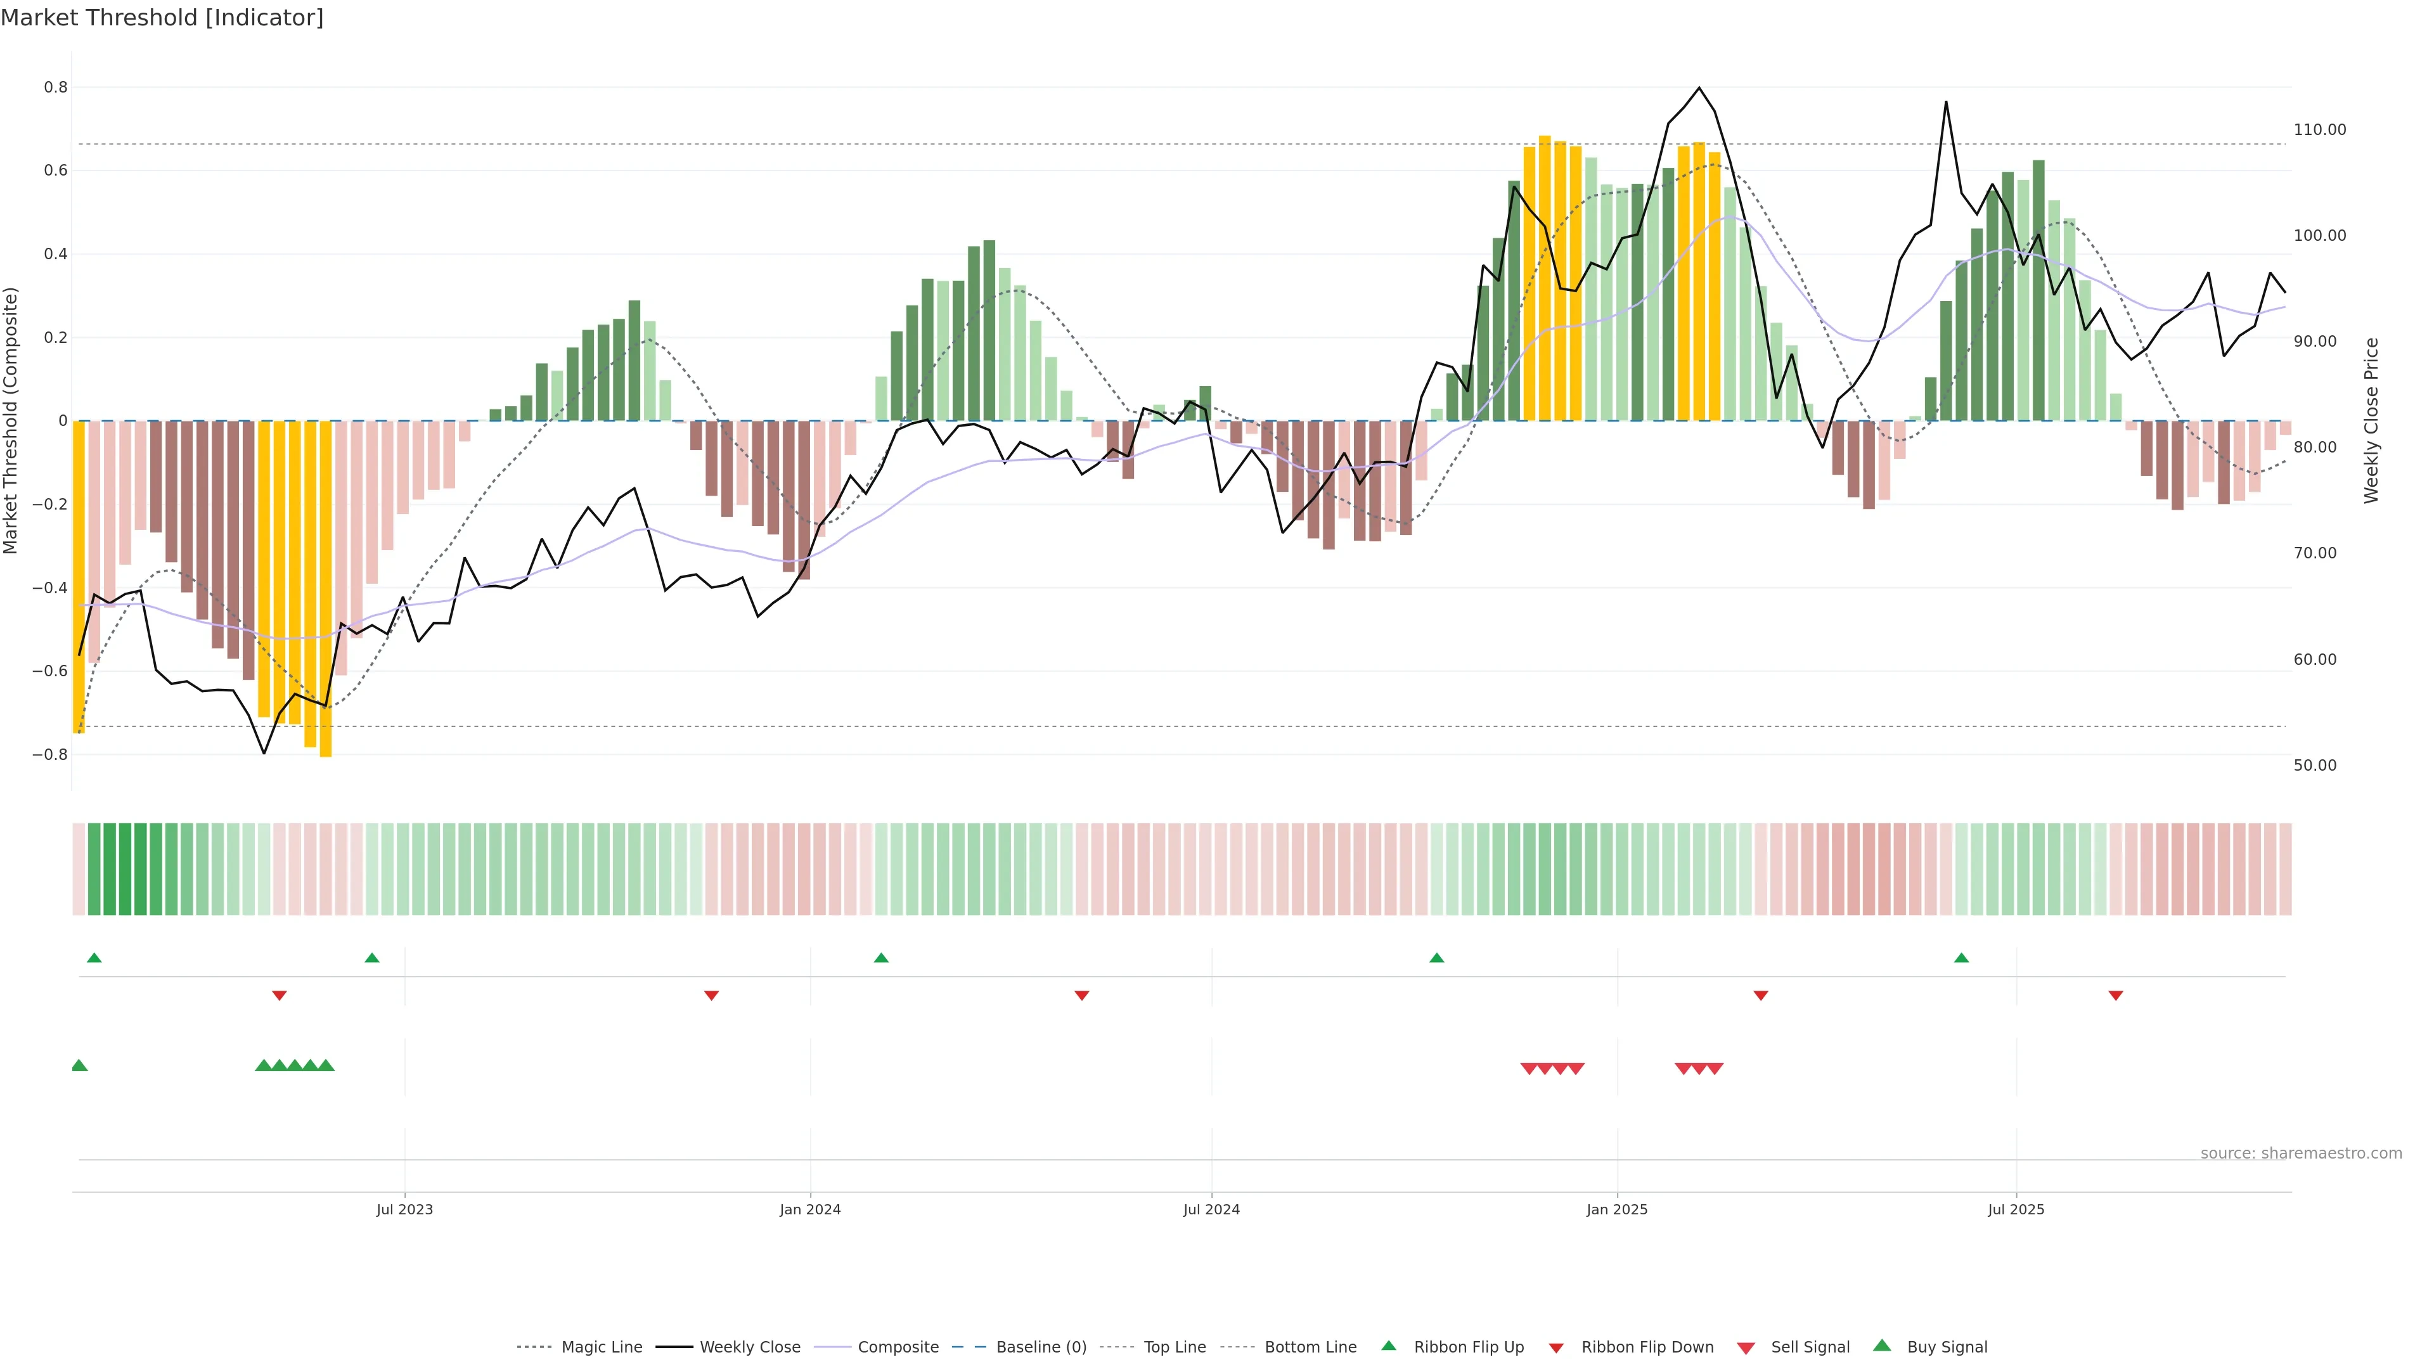The width and height of the screenshot is (2434, 1369).
Task: Click Baseline (0) legend label
Action: tap(1041, 1347)
